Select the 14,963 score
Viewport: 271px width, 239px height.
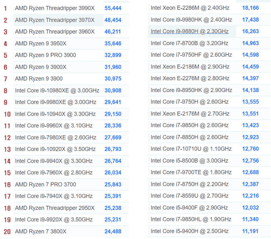point(250,43)
